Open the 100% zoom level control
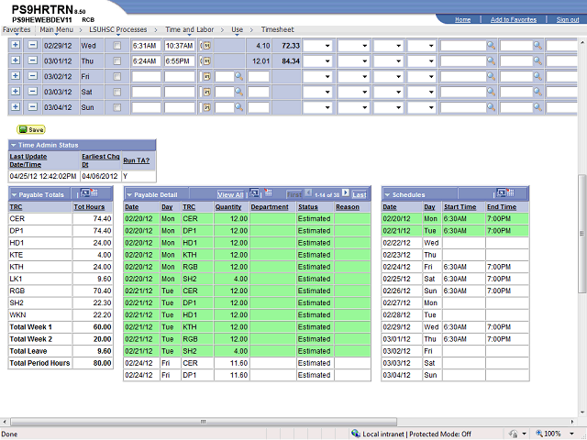Image resolution: width=587 pixels, height=440 pixels. 556,434
